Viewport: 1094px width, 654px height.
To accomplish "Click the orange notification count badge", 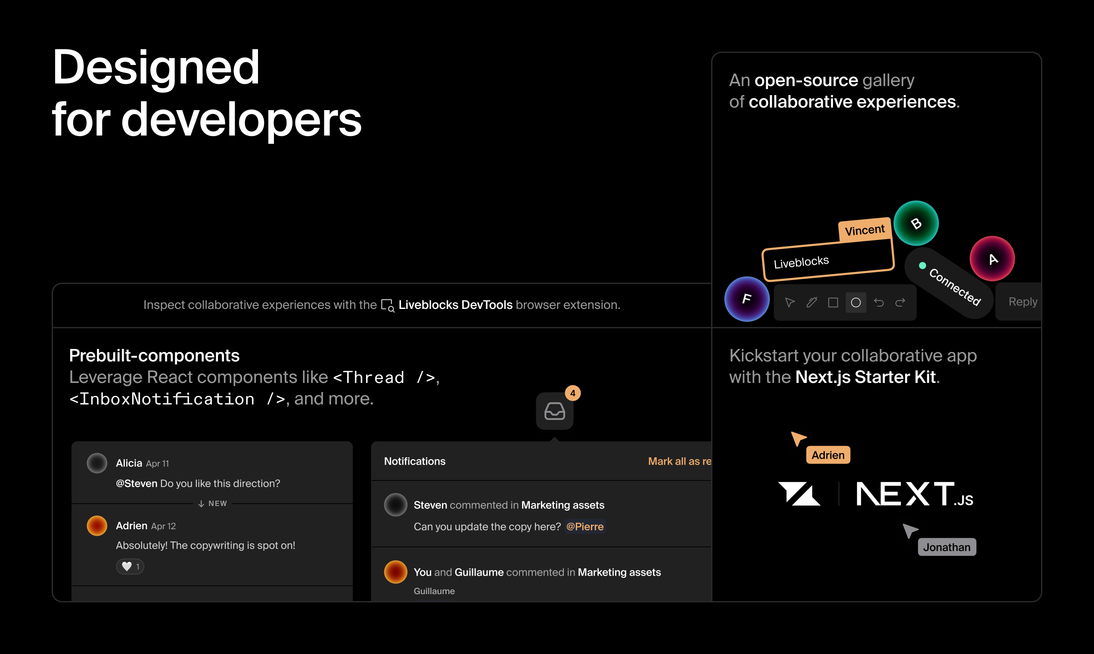I will point(572,393).
